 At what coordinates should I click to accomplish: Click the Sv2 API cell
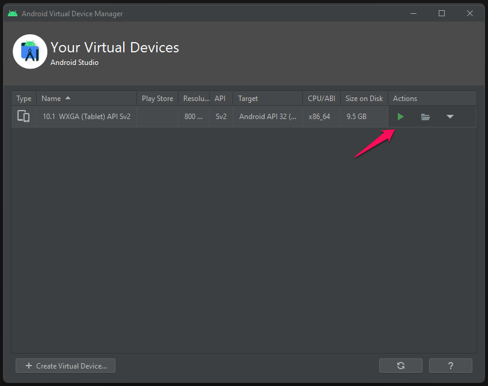[x=221, y=117]
